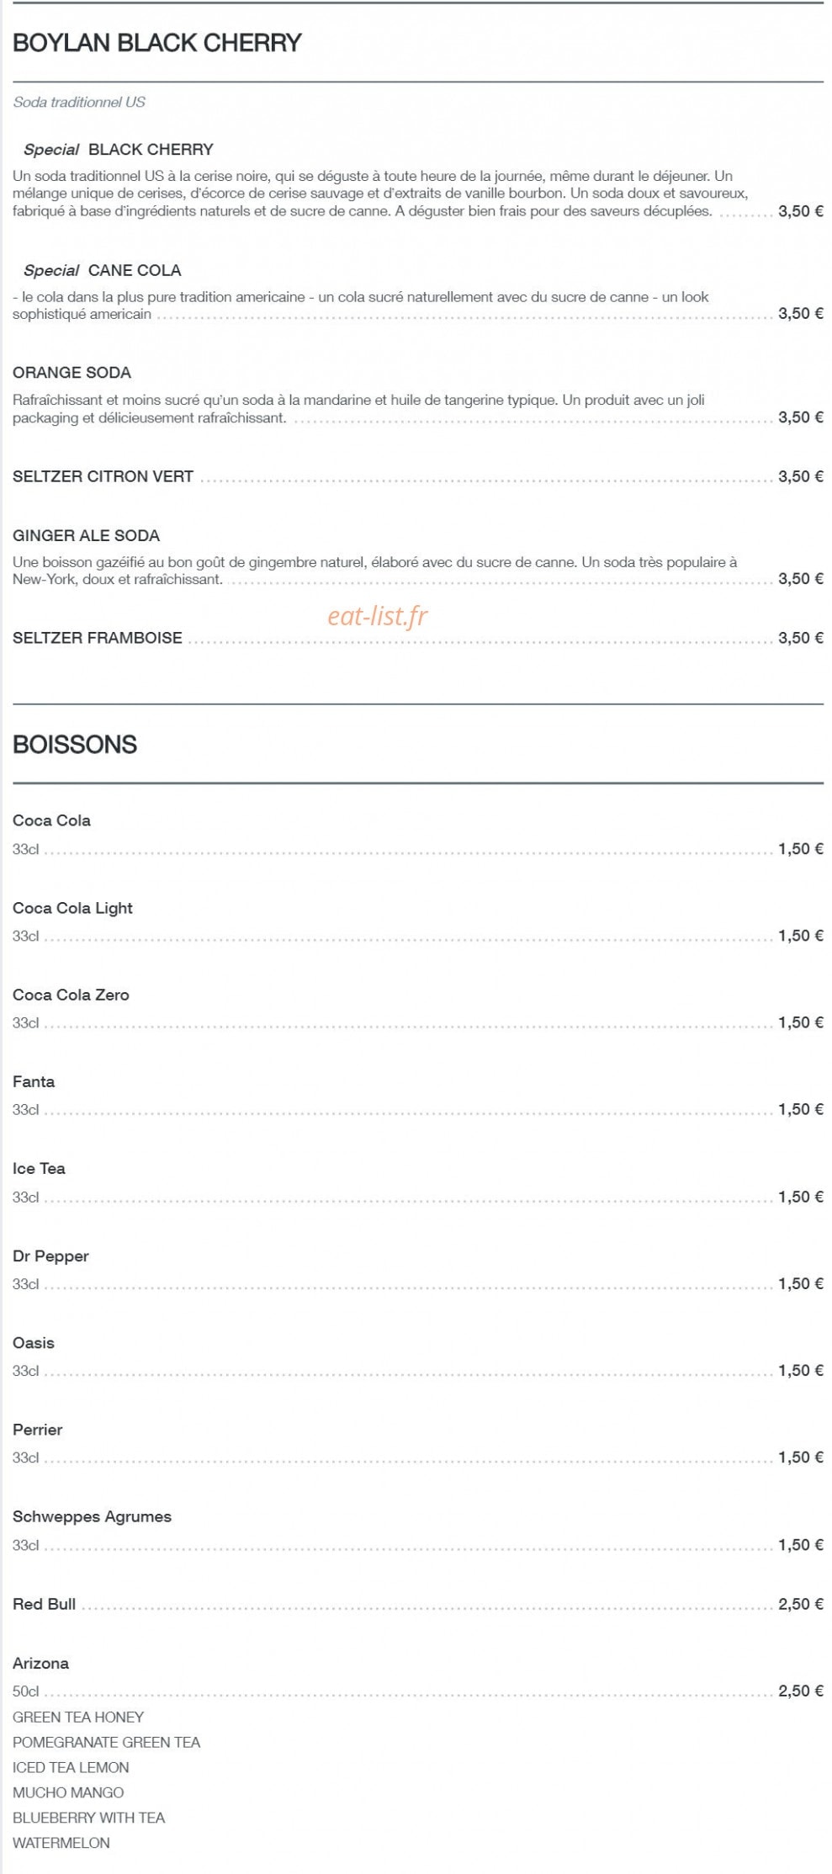This screenshot has width=832, height=1874.
Task: Click the Oasis drink entry
Action: click(x=34, y=1343)
